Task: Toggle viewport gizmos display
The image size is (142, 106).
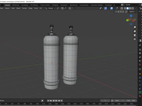Action: pyautogui.click(x=106, y=8)
